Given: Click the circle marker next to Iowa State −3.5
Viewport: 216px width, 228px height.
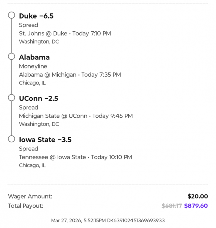Looking at the screenshot, I should pos(12,139).
